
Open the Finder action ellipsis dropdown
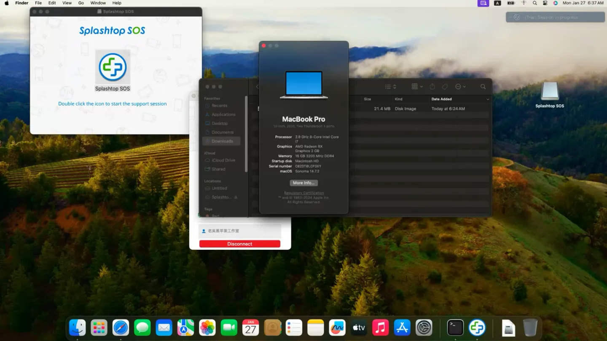pos(460,87)
